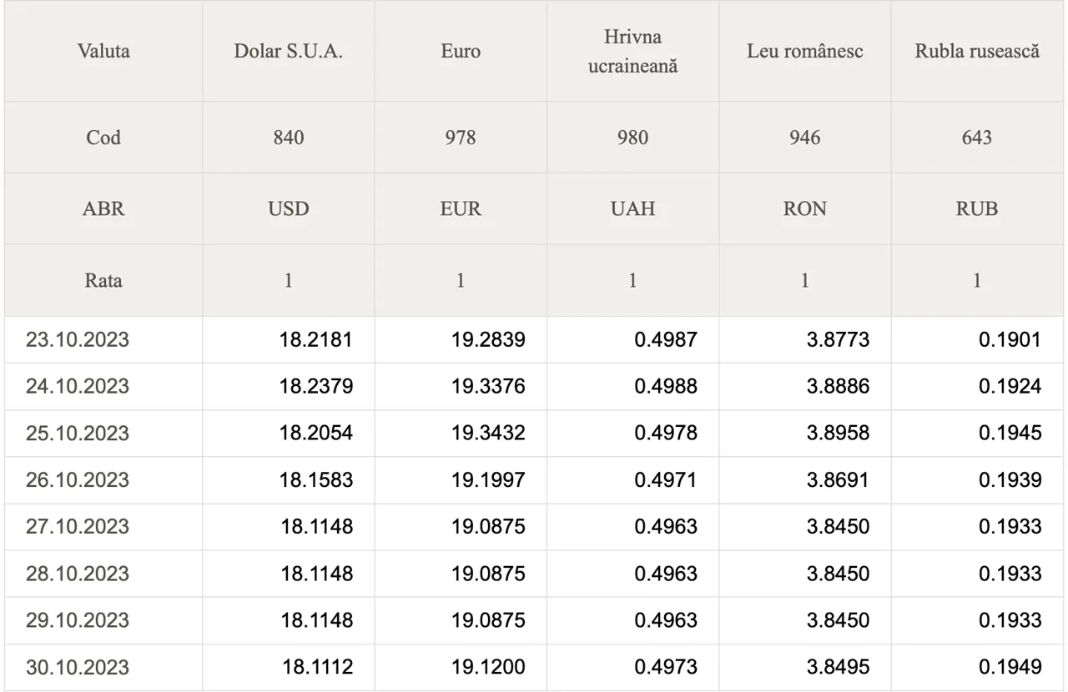This screenshot has width=1068, height=692.
Task: Click currency code 643 cell
Action: [977, 138]
